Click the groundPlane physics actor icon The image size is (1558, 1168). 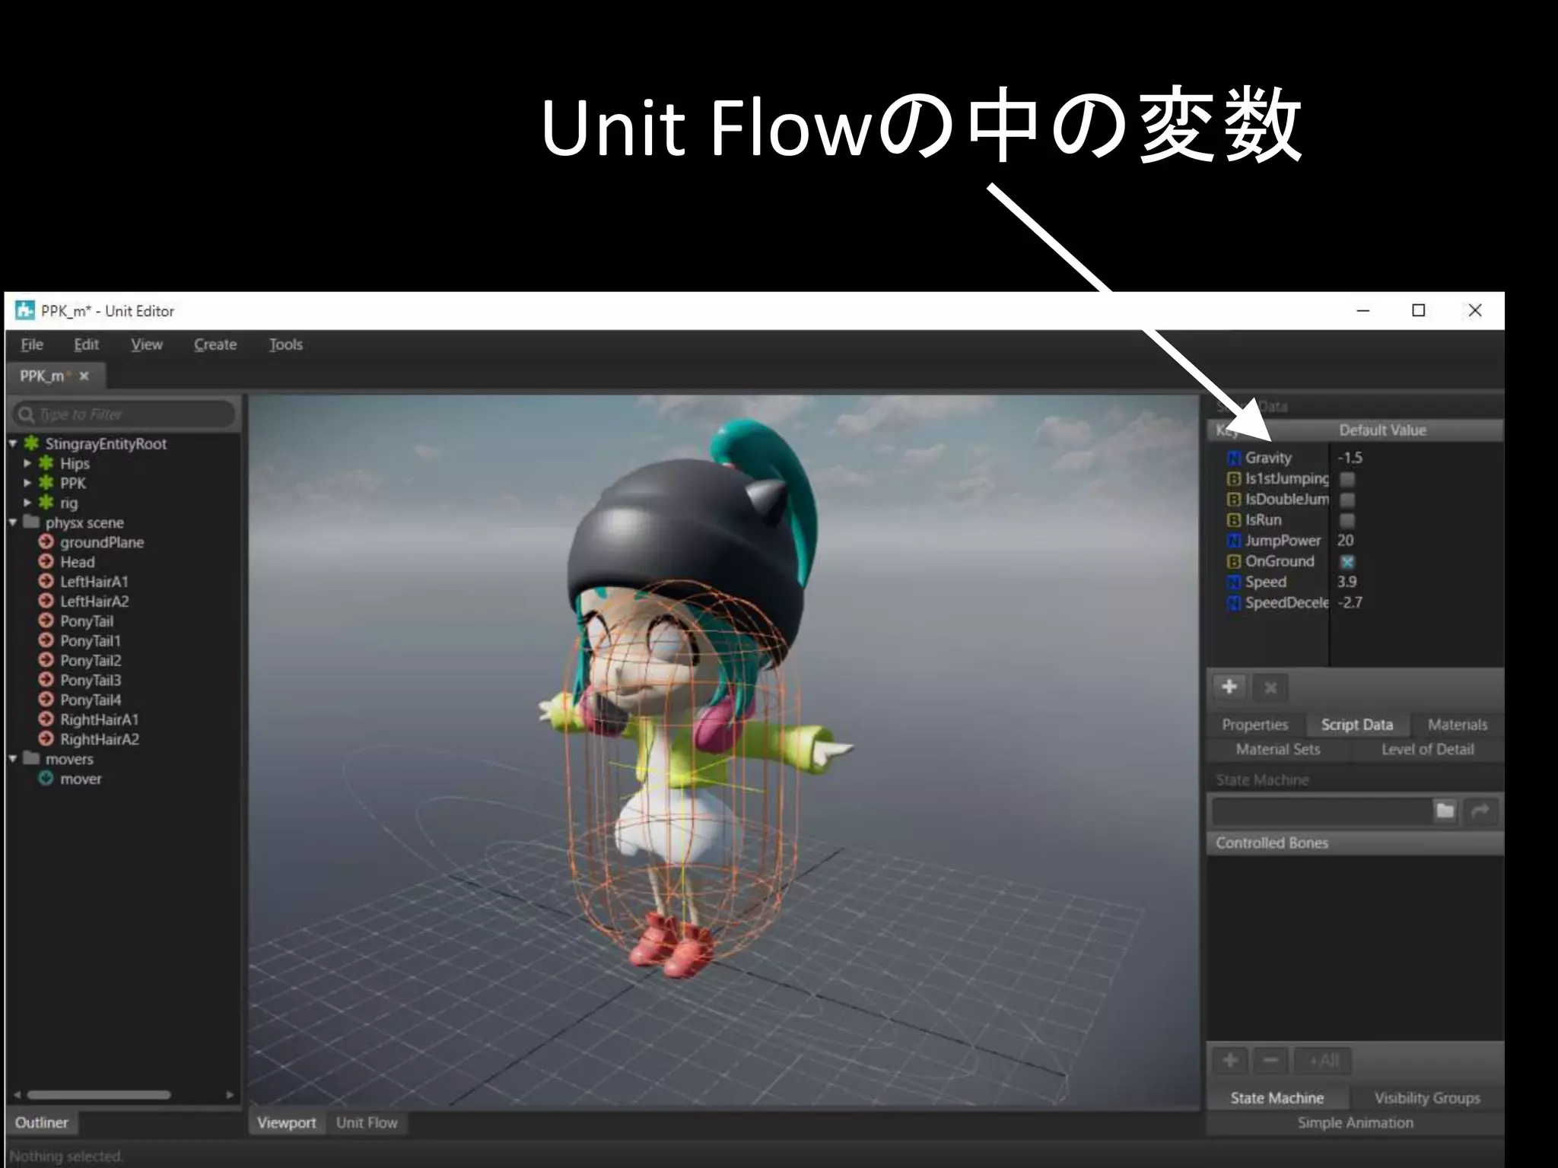click(46, 542)
